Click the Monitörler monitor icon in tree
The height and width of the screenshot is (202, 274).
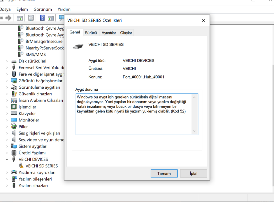pyautogui.click(x=14, y=120)
